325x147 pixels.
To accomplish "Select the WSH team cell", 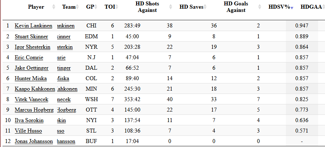I will pyautogui.click(x=91, y=99).
